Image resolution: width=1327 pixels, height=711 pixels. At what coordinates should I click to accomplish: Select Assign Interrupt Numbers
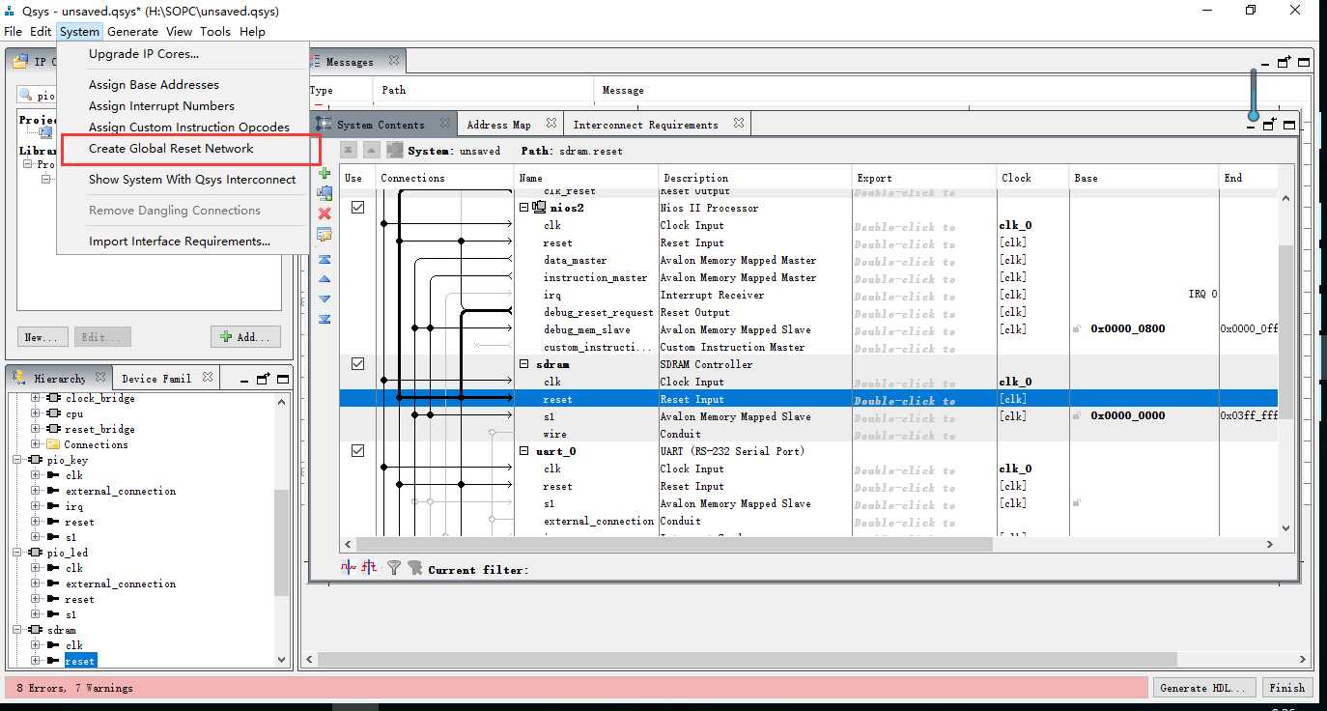click(x=161, y=106)
